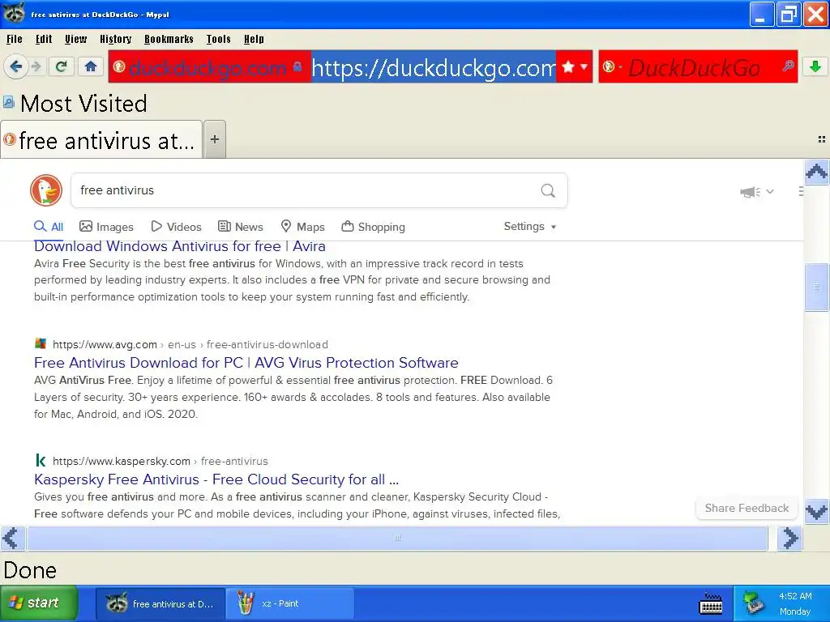Image resolution: width=830 pixels, height=622 pixels.
Task: Reload the page with the refresh icon
Action: (61, 66)
